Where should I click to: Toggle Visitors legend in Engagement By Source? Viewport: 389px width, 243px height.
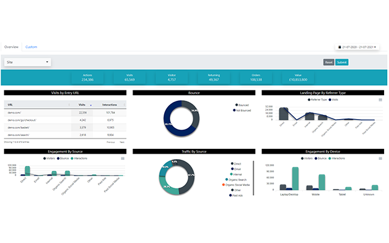(49, 158)
